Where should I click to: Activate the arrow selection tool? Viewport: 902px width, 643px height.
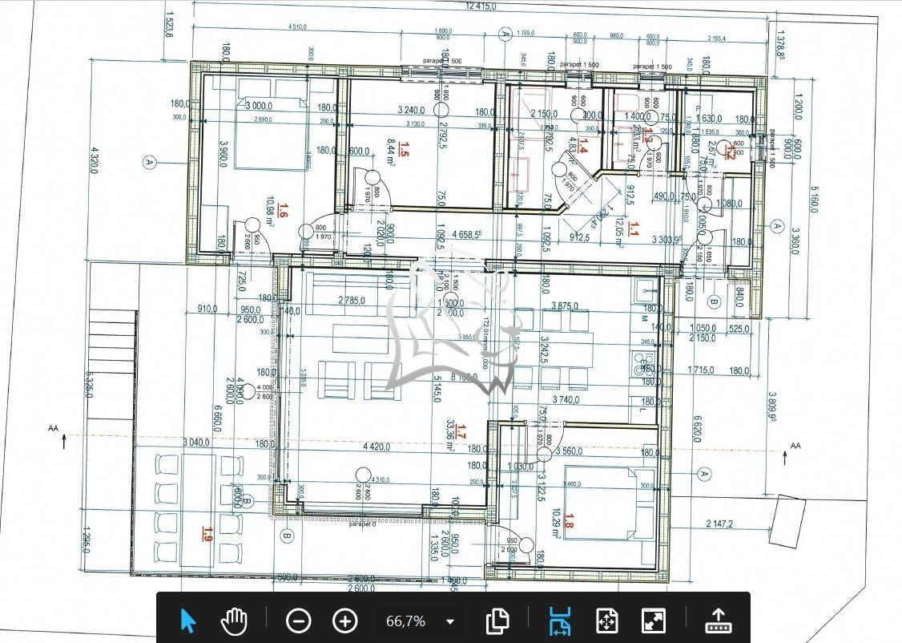tap(188, 621)
